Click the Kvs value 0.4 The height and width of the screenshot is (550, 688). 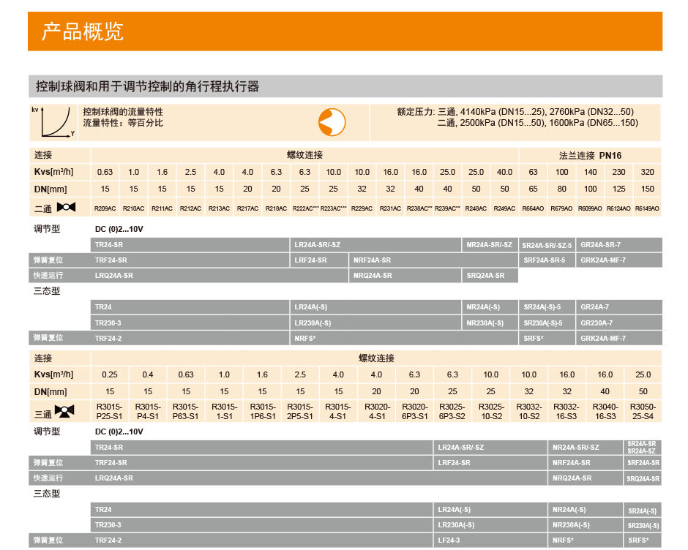point(148,375)
